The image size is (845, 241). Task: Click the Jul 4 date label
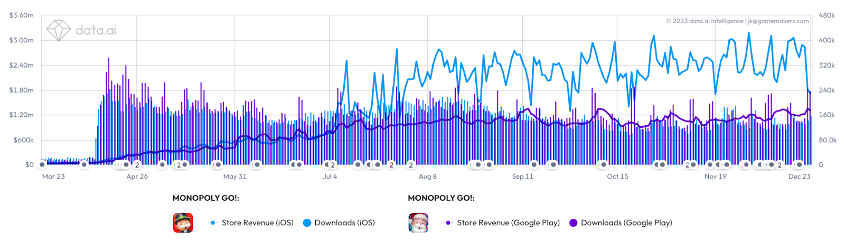pos(330,177)
